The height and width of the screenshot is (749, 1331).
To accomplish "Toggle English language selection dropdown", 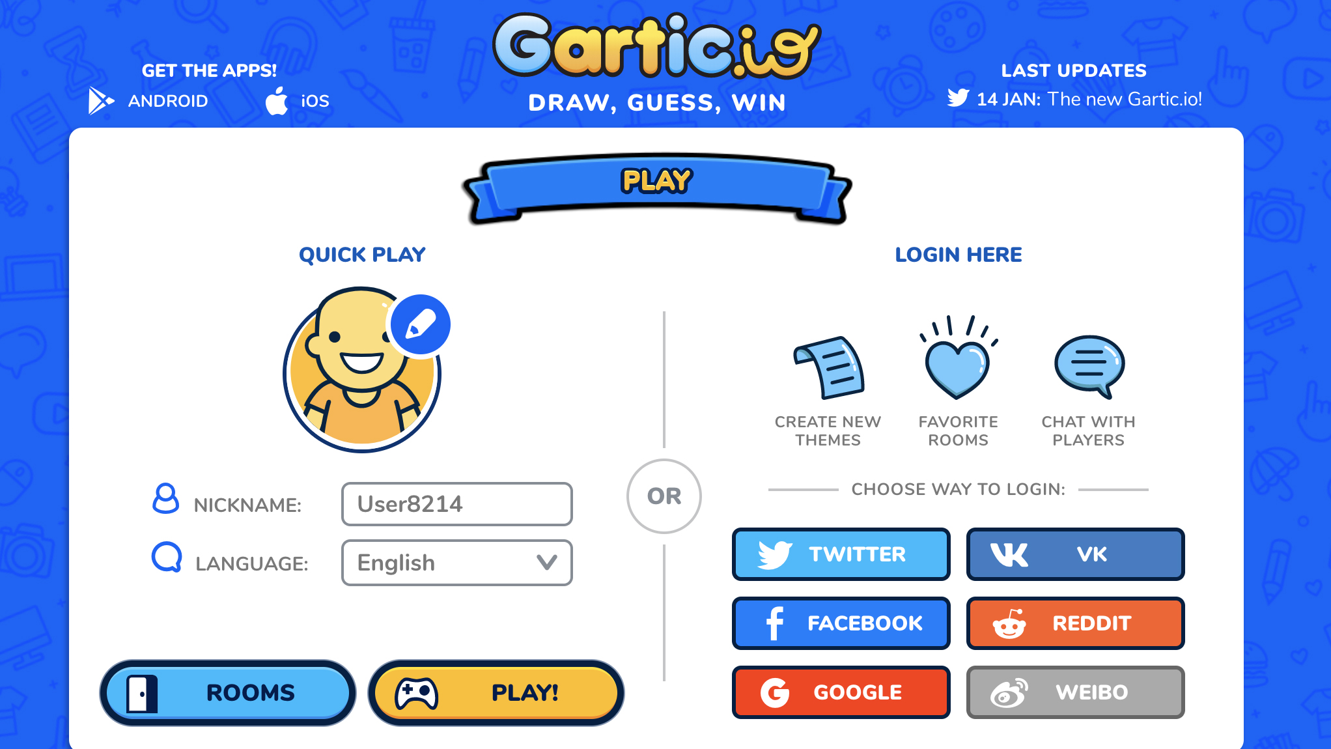I will tap(455, 561).
